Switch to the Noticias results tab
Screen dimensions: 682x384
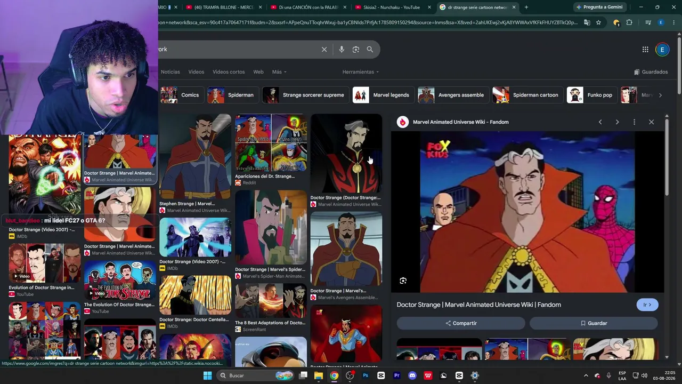coord(170,72)
